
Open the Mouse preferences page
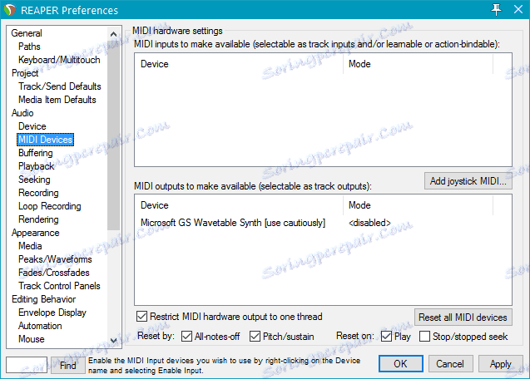pos(31,339)
